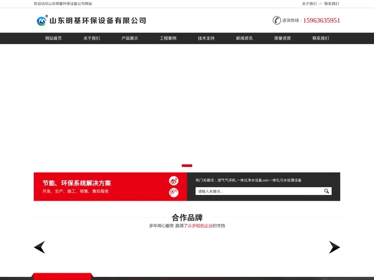
Task: Click the lower social share icon
Action: [x=173, y=193]
